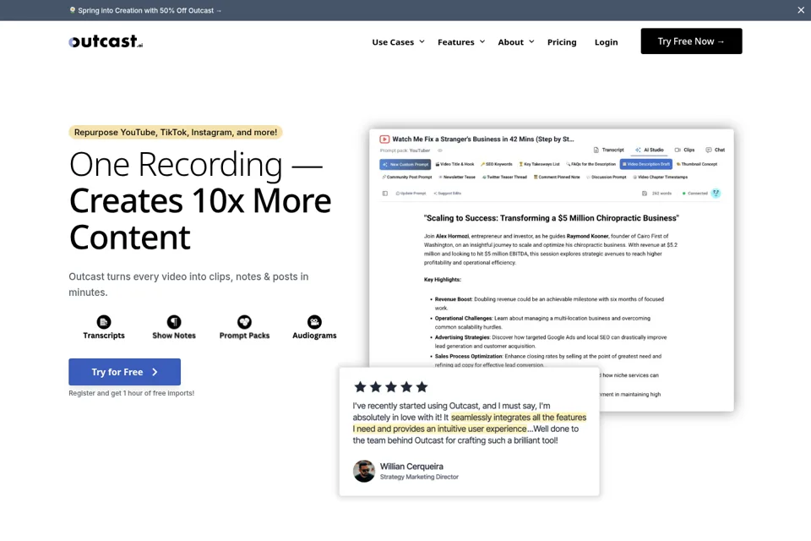Open the Login page

pyautogui.click(x=606, y=42)
